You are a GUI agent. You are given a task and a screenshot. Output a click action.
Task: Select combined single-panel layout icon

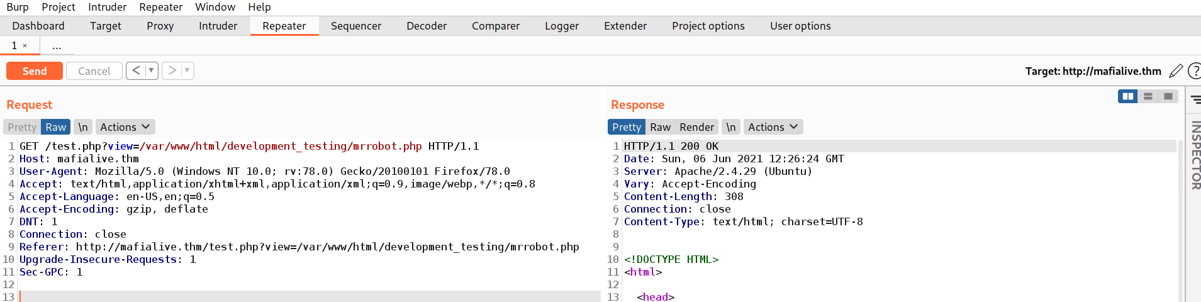[1168, 96]
